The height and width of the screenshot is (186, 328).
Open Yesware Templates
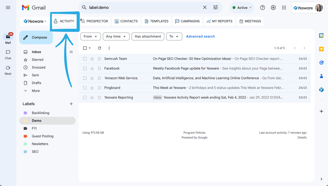(156, 21)
